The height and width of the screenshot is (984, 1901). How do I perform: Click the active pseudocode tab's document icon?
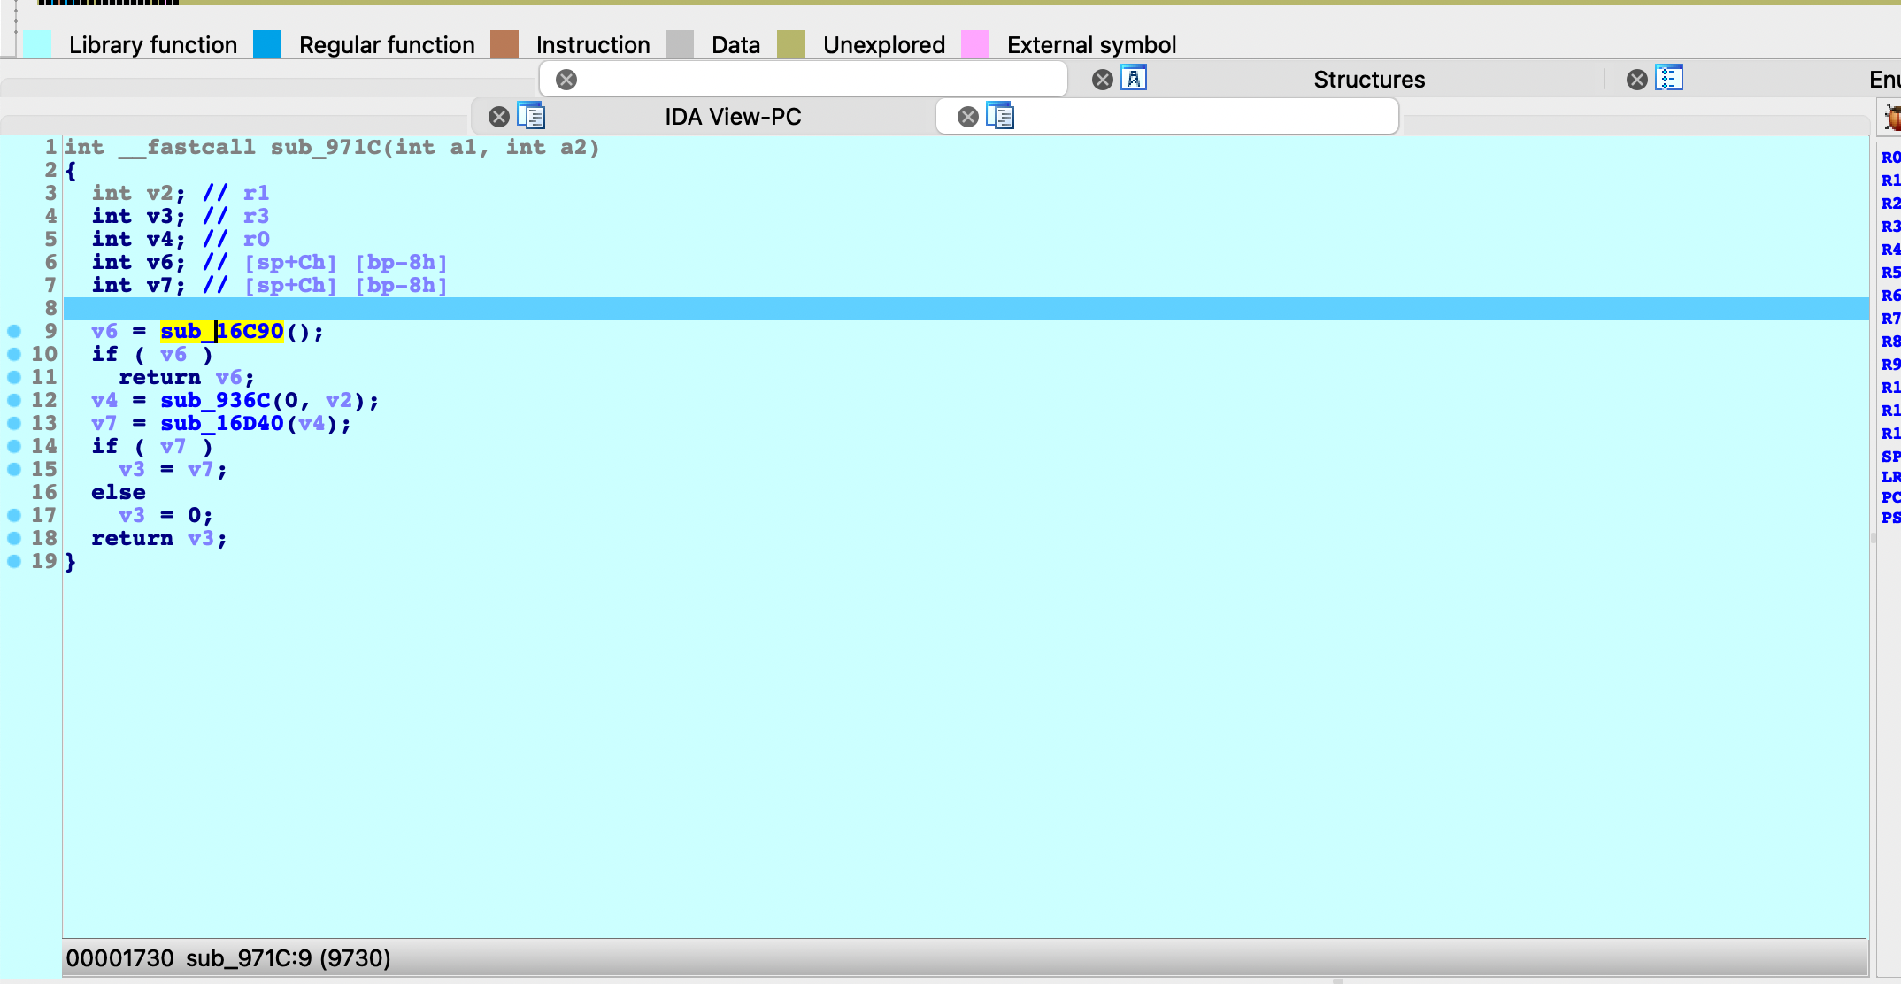(1000, 116)
